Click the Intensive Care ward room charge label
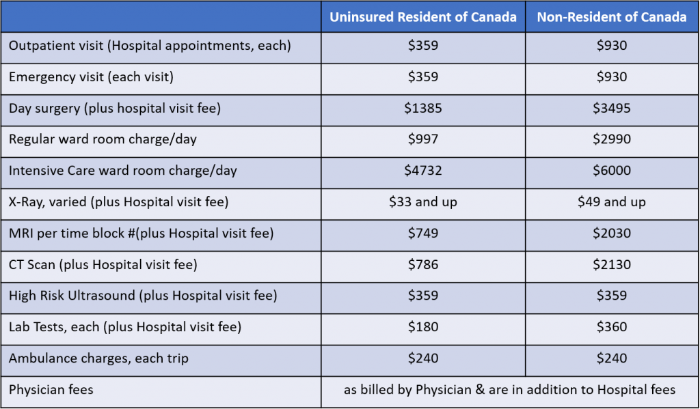The height and width of the screenshot is (409, 700). pyautogui.click(x=122, y=171)
